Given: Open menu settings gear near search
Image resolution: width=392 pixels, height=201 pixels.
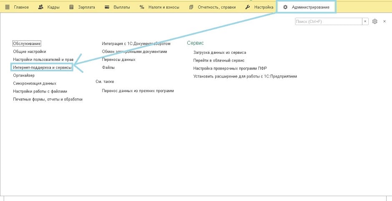Looking at the screenshot, I should [x=374, y=22].
